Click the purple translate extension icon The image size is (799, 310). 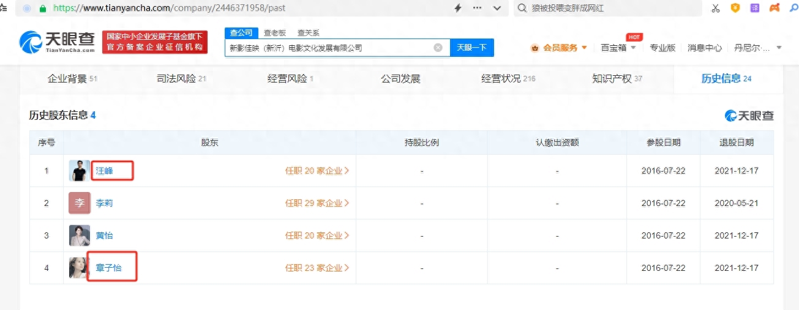[755, 8]
